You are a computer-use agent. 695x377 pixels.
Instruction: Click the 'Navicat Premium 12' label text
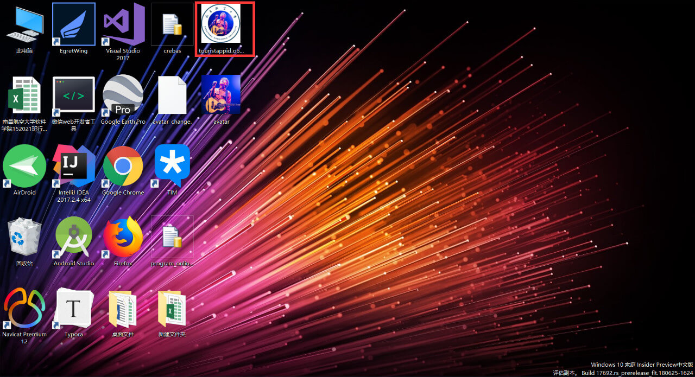24,338
